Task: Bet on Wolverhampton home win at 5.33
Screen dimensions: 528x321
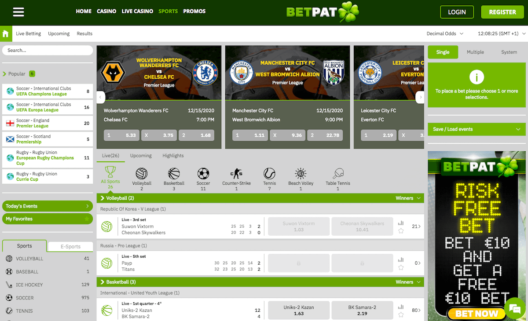Action: pyautogui.click(x=122, y=135)
